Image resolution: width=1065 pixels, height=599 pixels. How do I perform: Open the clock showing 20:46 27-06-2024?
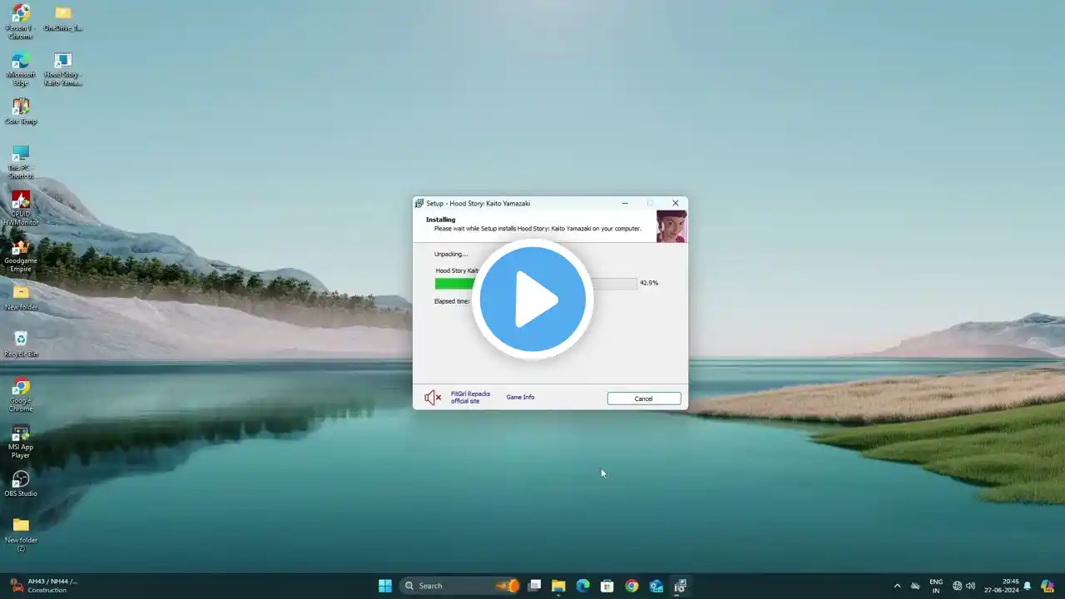coord(1002,586)
